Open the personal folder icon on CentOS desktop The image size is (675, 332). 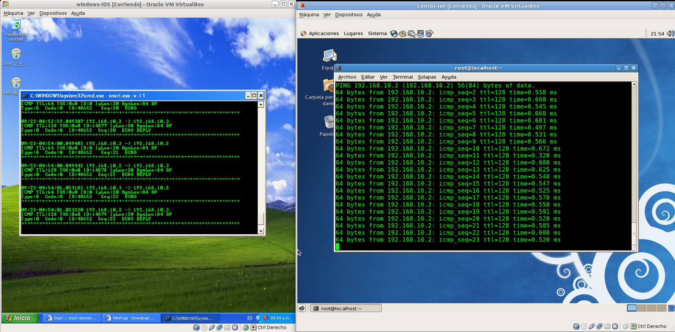pyautogui.click(x=329, y=85)
